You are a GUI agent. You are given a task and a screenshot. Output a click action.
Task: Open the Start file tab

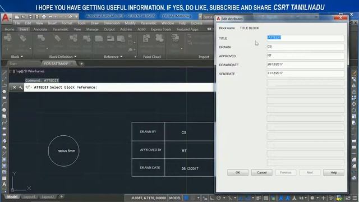(x=13, y=63)
